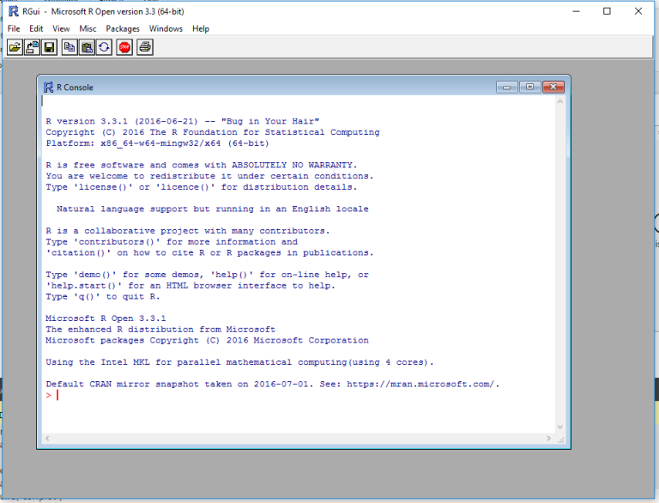Open the File menu
Viewport: 659px width, 503px height.
(x=14, y=28)
